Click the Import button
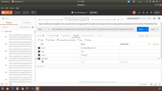This screenshot has height=91, width=162. click(x=17, y=12)
